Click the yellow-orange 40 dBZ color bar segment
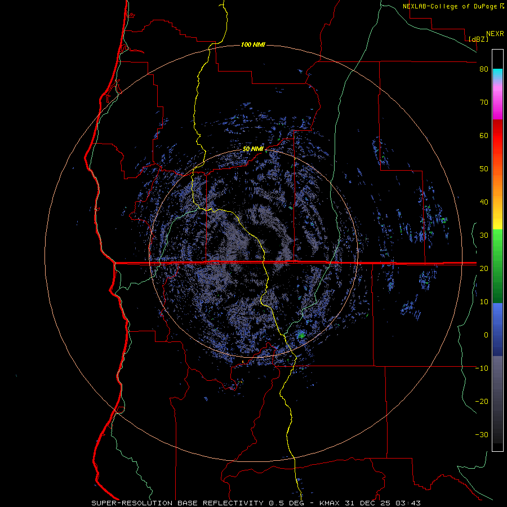Screen dimensions: 507x507 tap(497, 202)
